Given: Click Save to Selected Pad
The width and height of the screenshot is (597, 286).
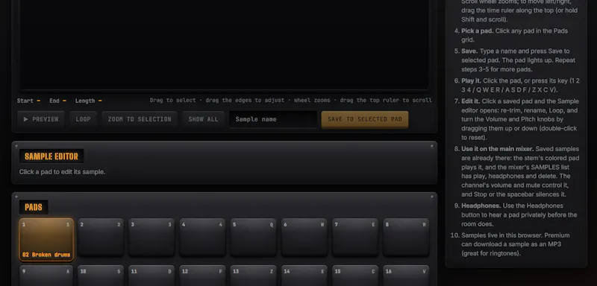Looking at the screenshot, I should [x=365, y=119].
